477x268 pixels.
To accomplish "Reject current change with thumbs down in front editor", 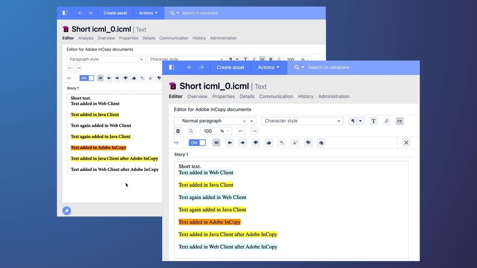I will pos(256,142).
